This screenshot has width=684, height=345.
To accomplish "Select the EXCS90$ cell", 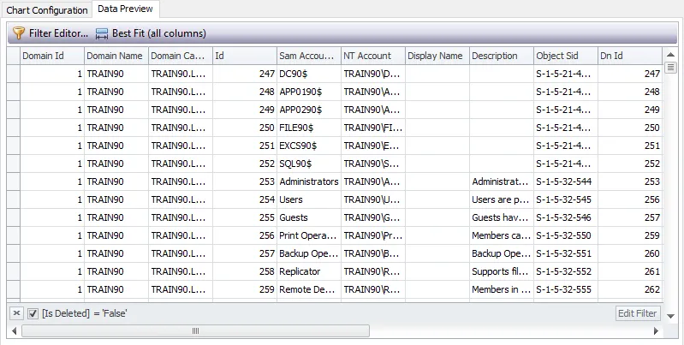I will pos(309,146).
